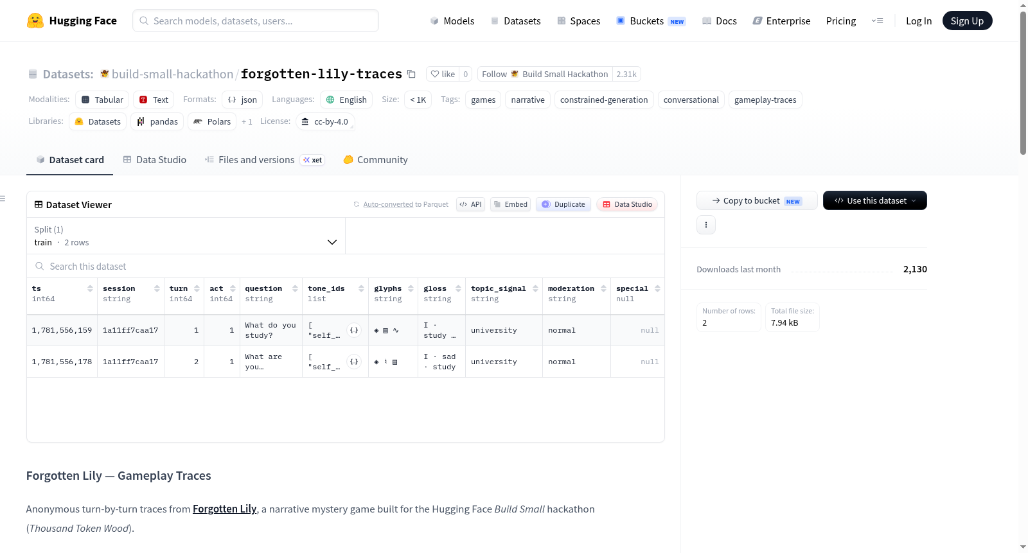Open the build-small-hackathon organization link

click(172, 74)
